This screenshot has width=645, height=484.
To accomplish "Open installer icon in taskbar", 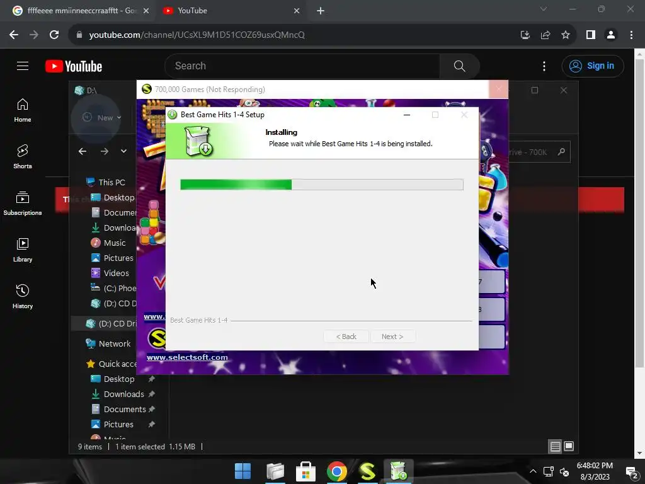I will coord(398,471).
